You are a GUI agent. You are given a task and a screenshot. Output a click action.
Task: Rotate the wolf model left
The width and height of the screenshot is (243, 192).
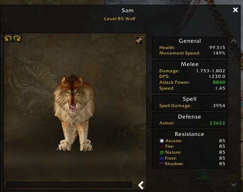click(8, 38)
